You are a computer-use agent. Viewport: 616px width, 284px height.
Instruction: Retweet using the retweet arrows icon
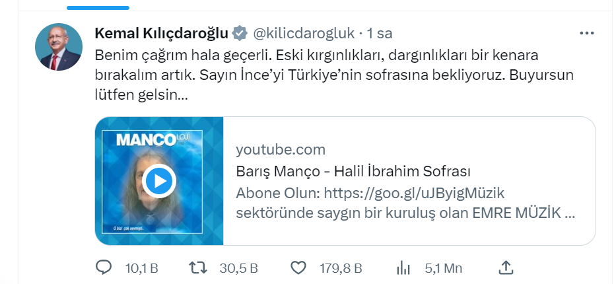pyautogui.click(x=197, y=268)
